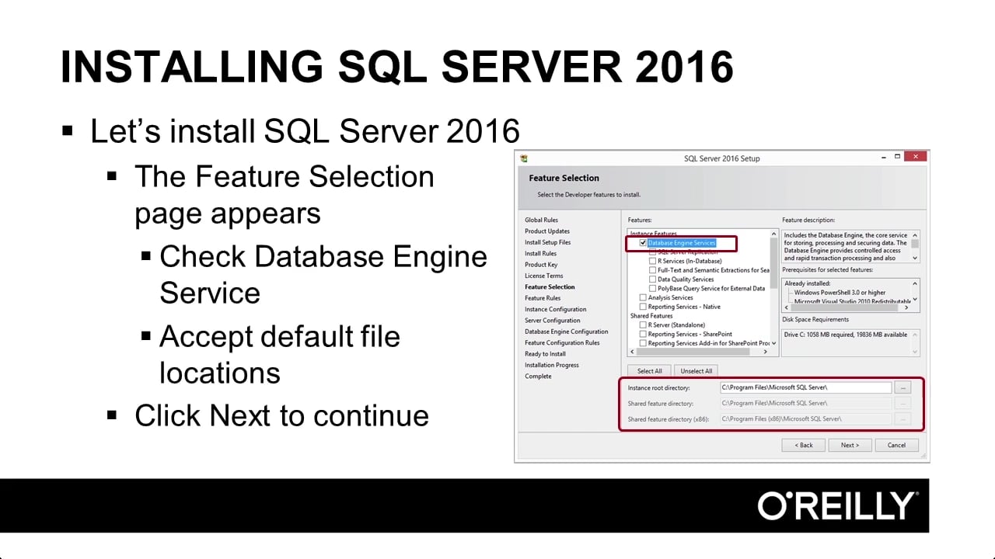Tick the Reporting Services - SharePoint checkbox
Screen dimensions: 995x559
point(643,335)
